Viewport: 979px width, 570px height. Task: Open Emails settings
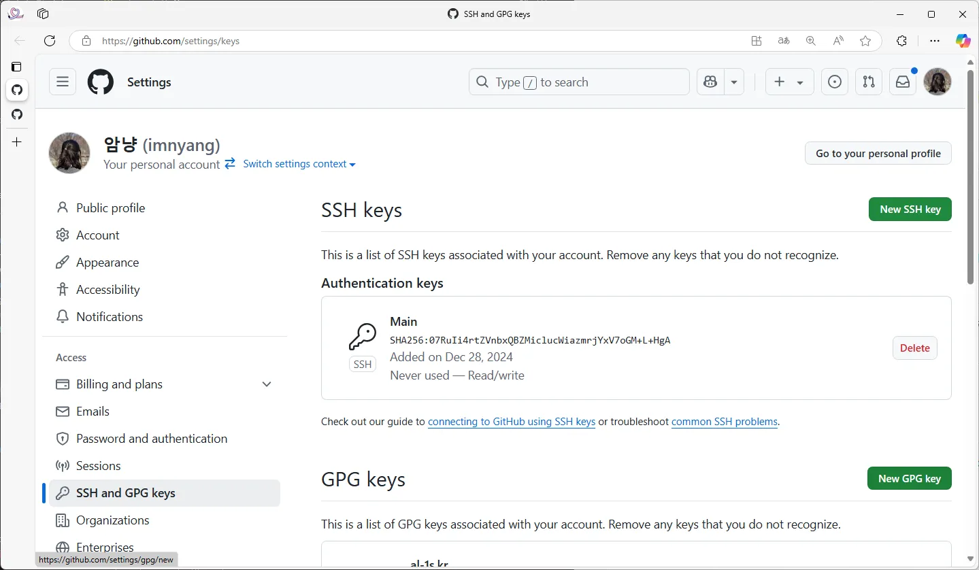click(x=165, y=412)
